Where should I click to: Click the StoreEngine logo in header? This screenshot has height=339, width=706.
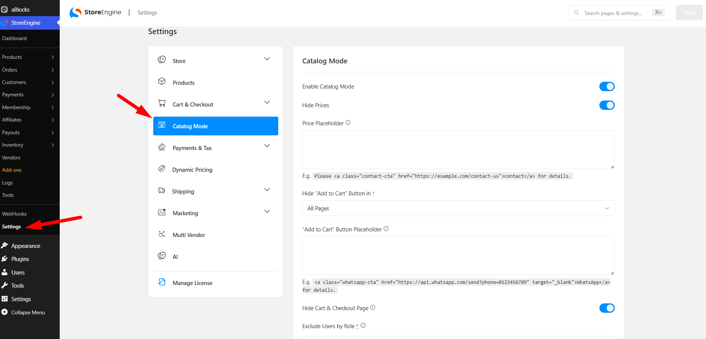tap(95, 12)
